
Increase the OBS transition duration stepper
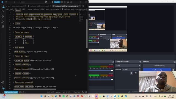(x=140, y=69)
